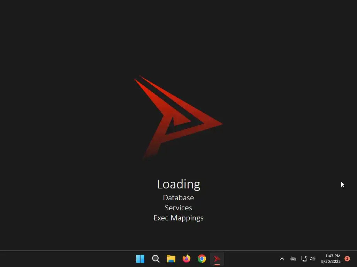Screen dimensions: 357x267
Task: Select the 'Exec Mappings' loading item
Action: tap(178, 218)
